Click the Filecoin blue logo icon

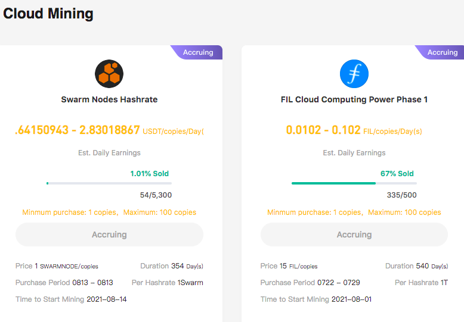coord(354,74)
